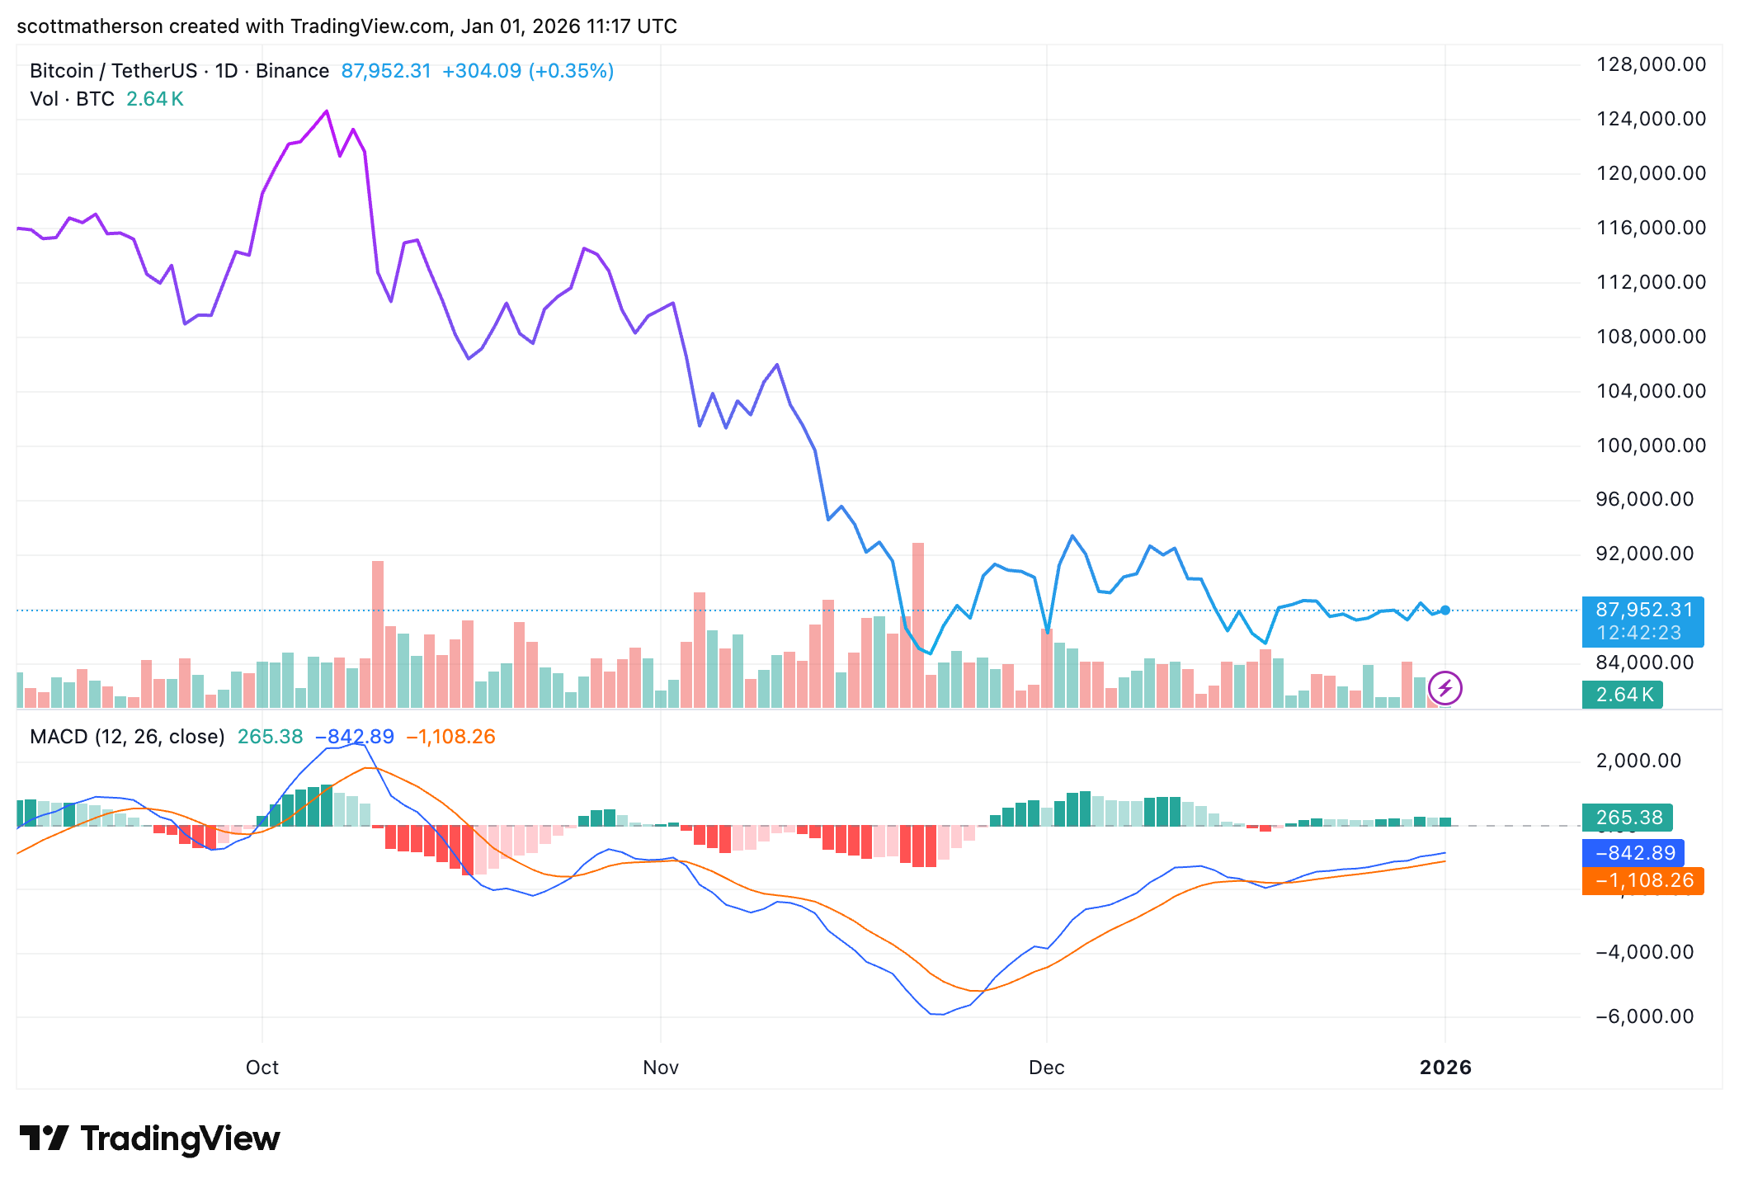Viewport: 1739px width, 1188px height.
Task: Click the blue current-price dot on the line
Action: (x=1444, y=610)
